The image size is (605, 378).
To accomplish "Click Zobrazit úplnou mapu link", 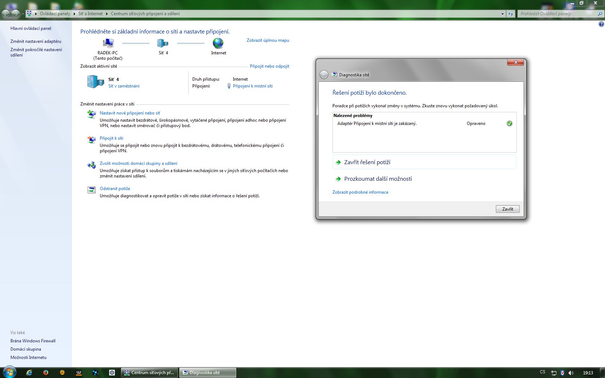I will tap(268, 40).
